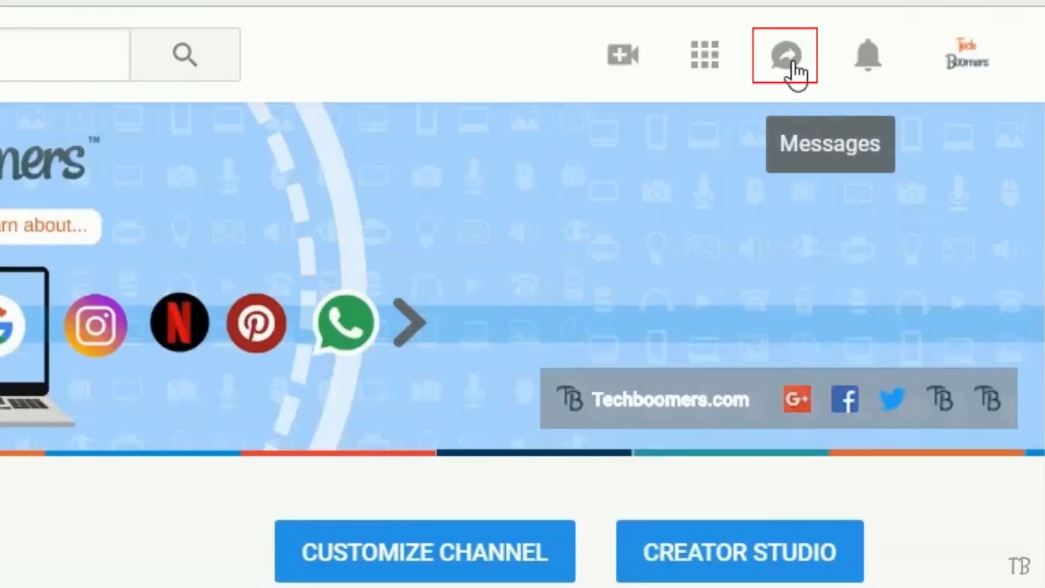This screenshot has height=588, width=1045.
Task: Click the Pinterest logo in channel art
Action: [x=256, y=323]
